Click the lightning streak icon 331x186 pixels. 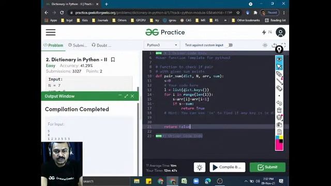click(x=264, y=32)
